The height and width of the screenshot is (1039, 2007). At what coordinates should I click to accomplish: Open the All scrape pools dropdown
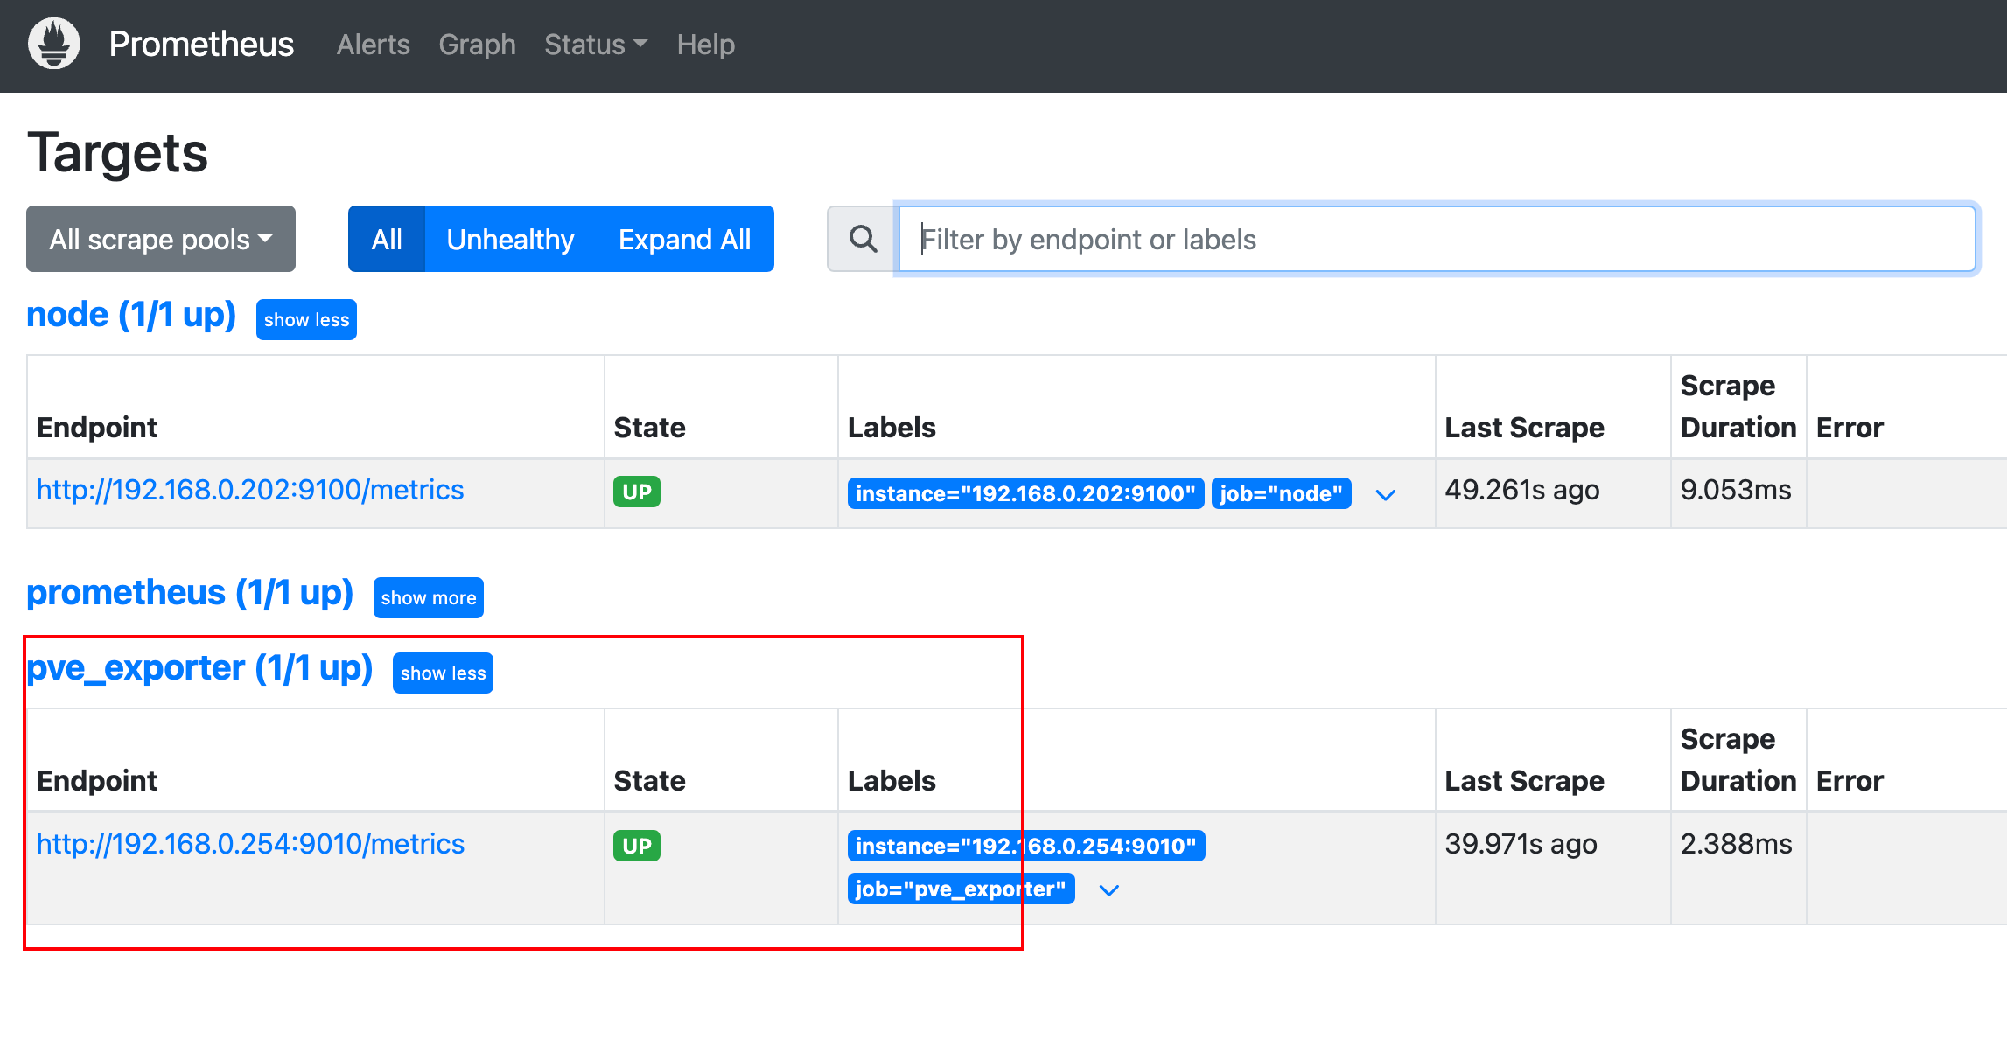click(161, 239)
